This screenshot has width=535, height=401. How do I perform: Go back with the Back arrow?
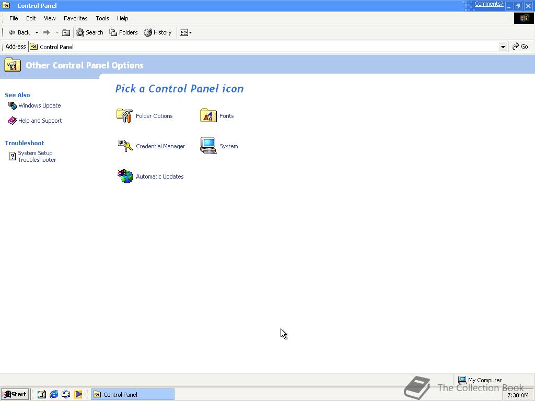pos(19,32)
